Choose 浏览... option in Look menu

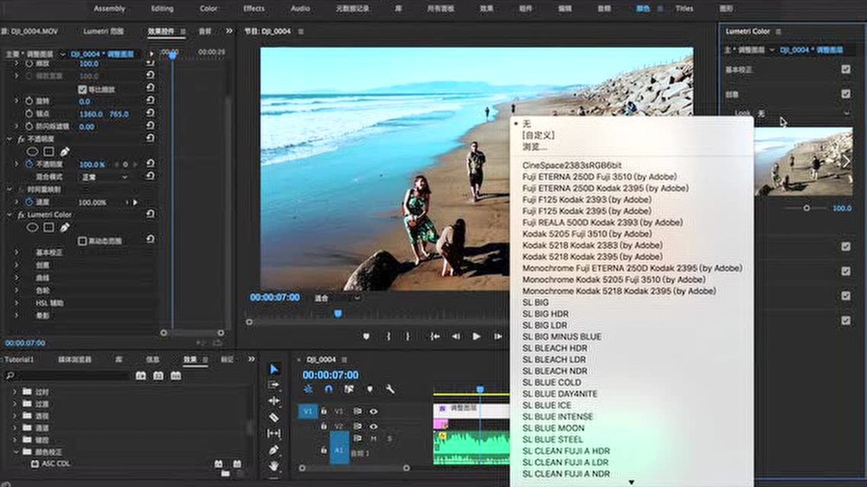point(534,147)
